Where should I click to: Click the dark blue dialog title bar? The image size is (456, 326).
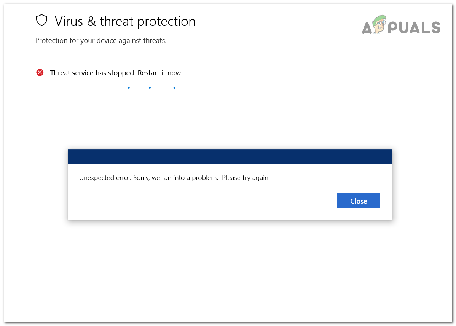[230, 157]
